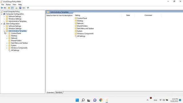Expand the Control Panel tree node
The height and width of the screenshot is (103, 183).
pos(7,33)
